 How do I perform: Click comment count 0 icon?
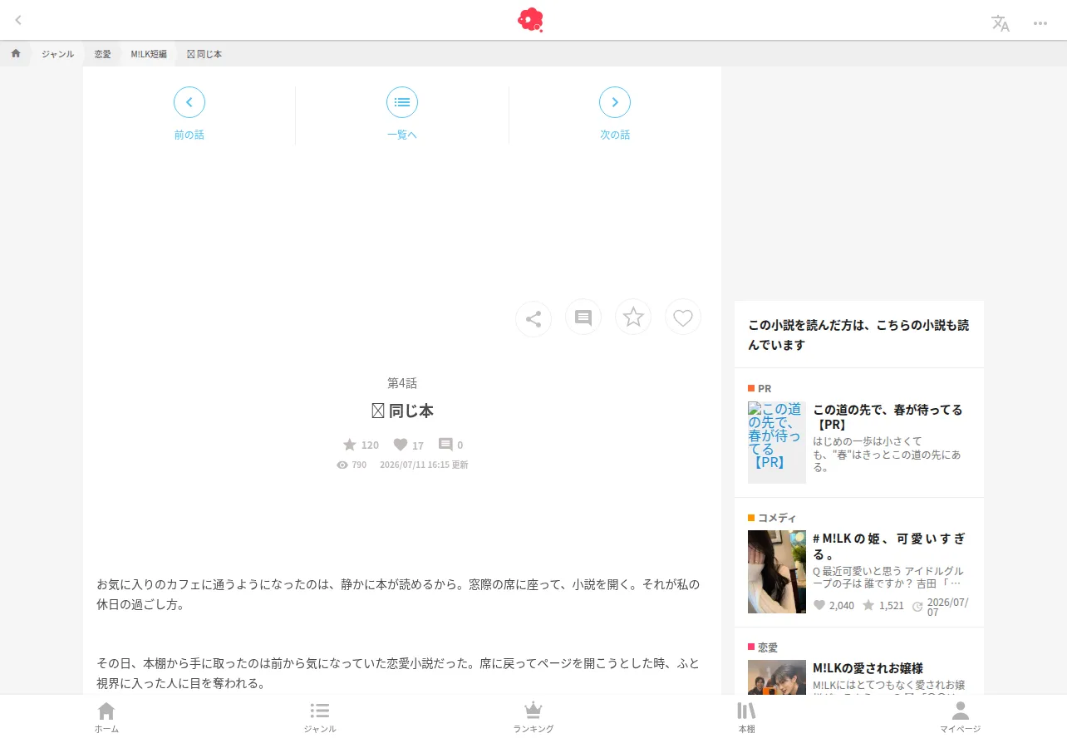[x=450, y=445]
